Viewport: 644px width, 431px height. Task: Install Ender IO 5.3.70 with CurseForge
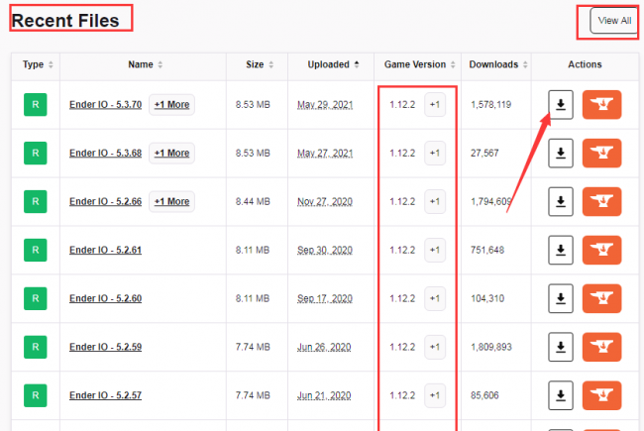(x=601, y=105)
